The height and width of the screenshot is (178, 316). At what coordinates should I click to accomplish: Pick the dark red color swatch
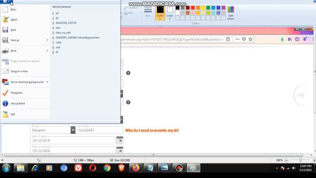pyautogui.click(x=188, y=8)
